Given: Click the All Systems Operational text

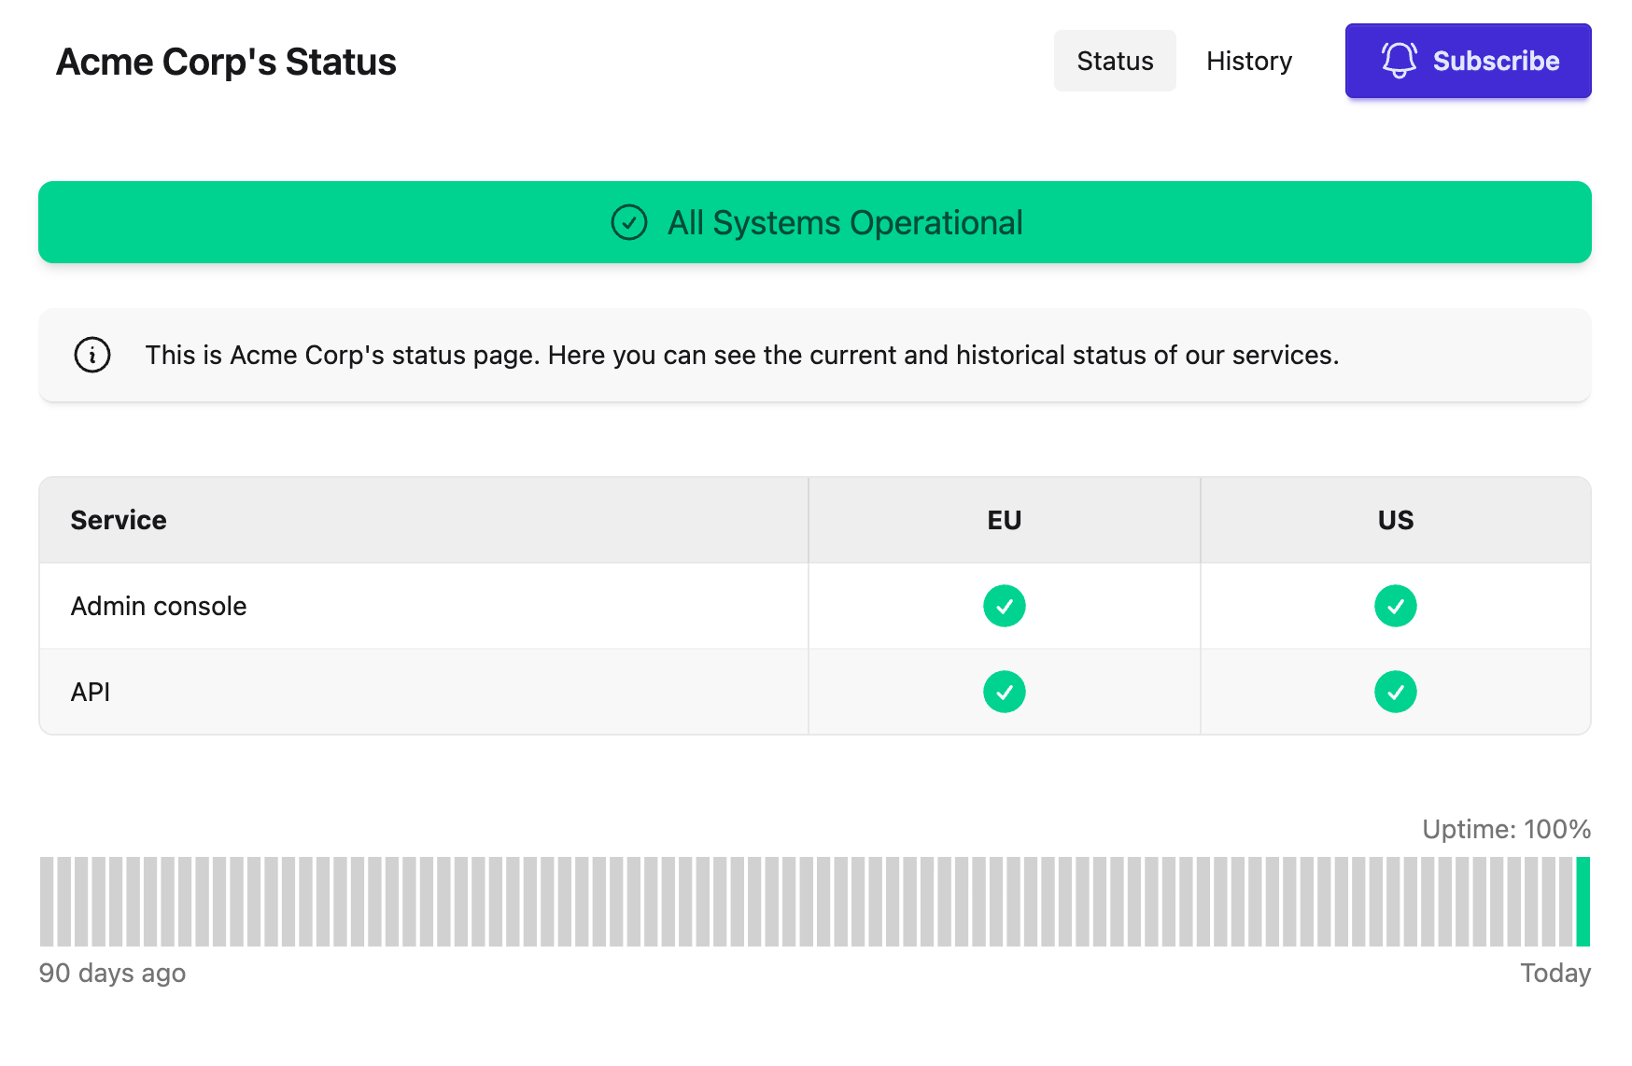Looking at the screenshot, I should pos(845,223).
